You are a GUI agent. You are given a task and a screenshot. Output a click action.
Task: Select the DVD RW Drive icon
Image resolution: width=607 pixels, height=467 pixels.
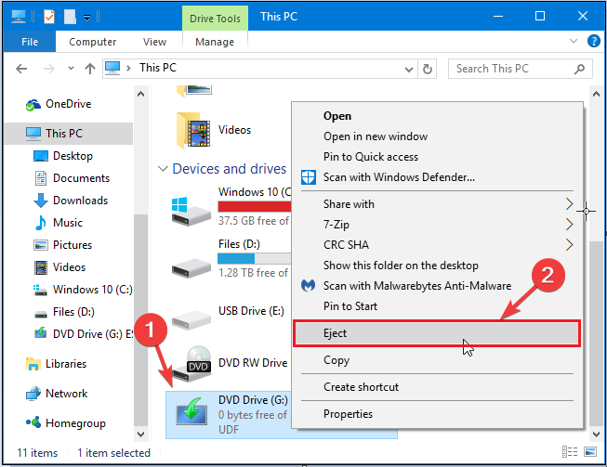[x=191, y=364]
